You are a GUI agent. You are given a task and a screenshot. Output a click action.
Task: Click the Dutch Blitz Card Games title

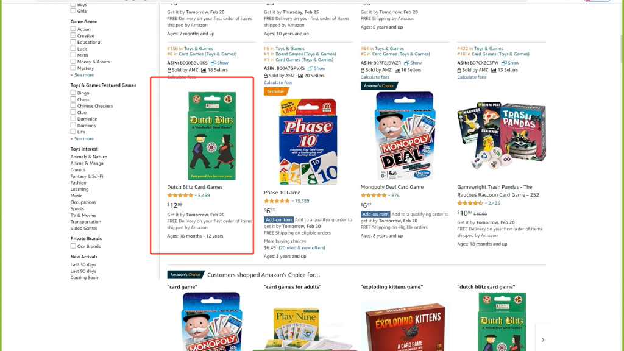[x=195, y=187]
